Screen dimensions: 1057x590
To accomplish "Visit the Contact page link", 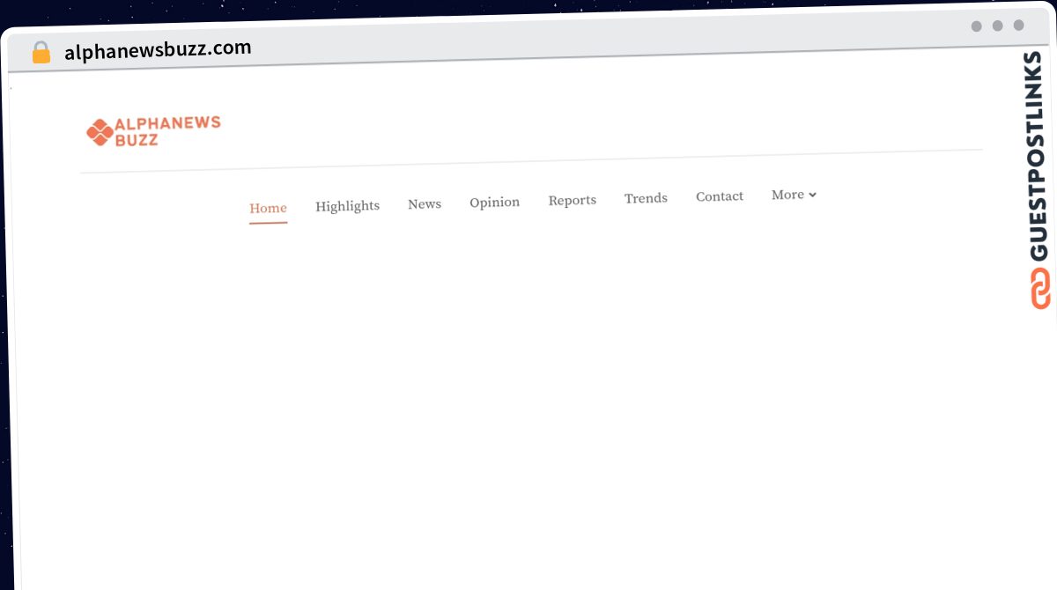I will click(719, 196).
